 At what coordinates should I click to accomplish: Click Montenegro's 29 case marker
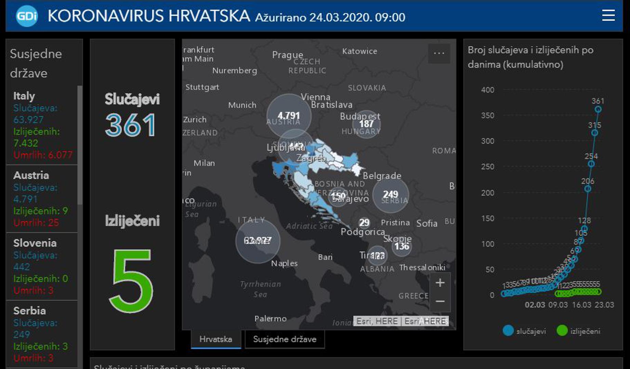(364, 223)
